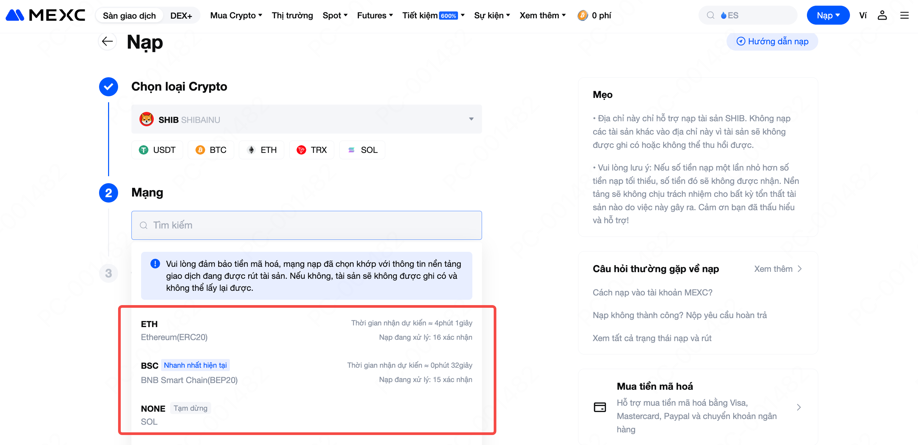Screen dimensions: 918x445
Task: Click the compass icon in Hướng dẫn nạp
Action: pyautogui.click(x=741, y=41)
